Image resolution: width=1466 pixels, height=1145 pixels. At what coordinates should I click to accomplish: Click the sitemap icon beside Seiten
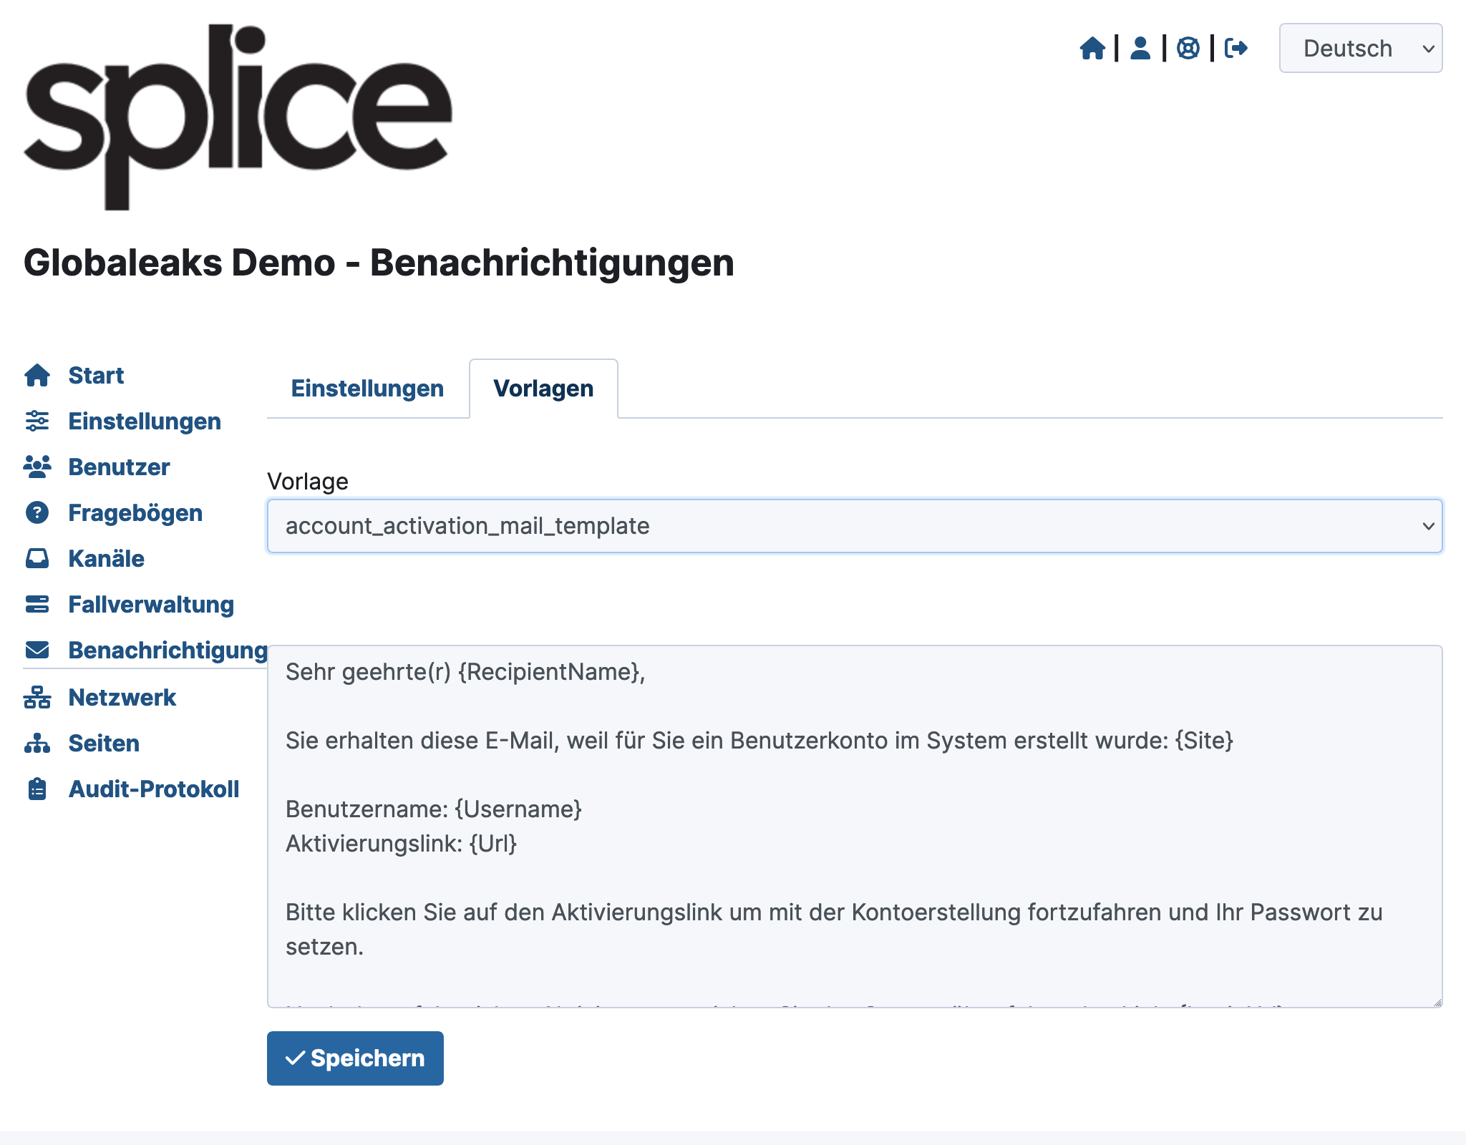[x=37, y=743]
